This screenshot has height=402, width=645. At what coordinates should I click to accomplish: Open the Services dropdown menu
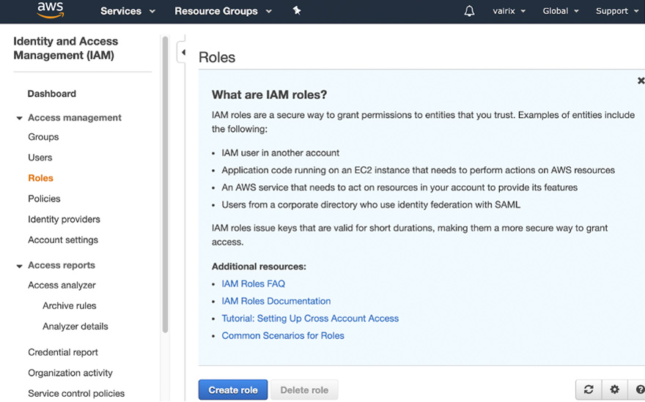[x=128, y=11]
